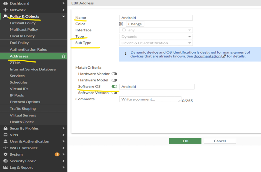Open Multicast Policy page
This screenshot has height=172, width=261.
pos(24,29)
